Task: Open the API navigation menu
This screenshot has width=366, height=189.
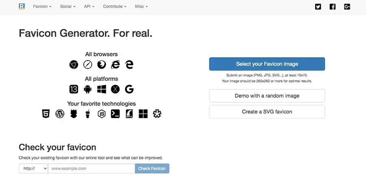Action: point(89,7)
